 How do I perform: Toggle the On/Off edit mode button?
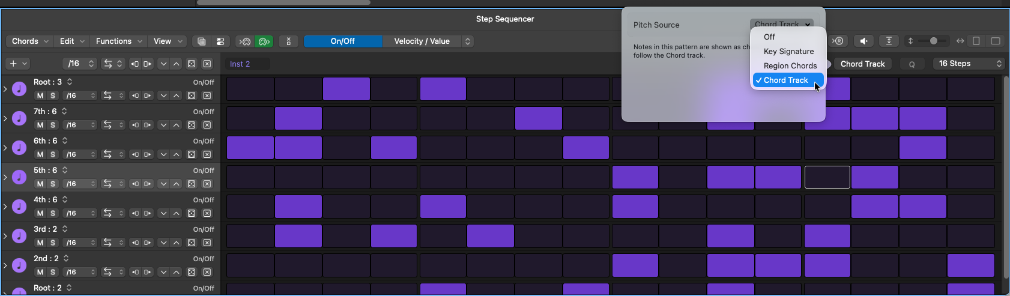pos(342,41)
